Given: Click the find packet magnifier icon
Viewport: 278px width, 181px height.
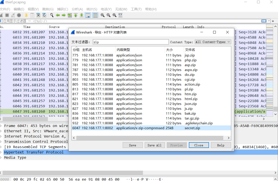Looking at the screenshot, I should coord(52,15).
